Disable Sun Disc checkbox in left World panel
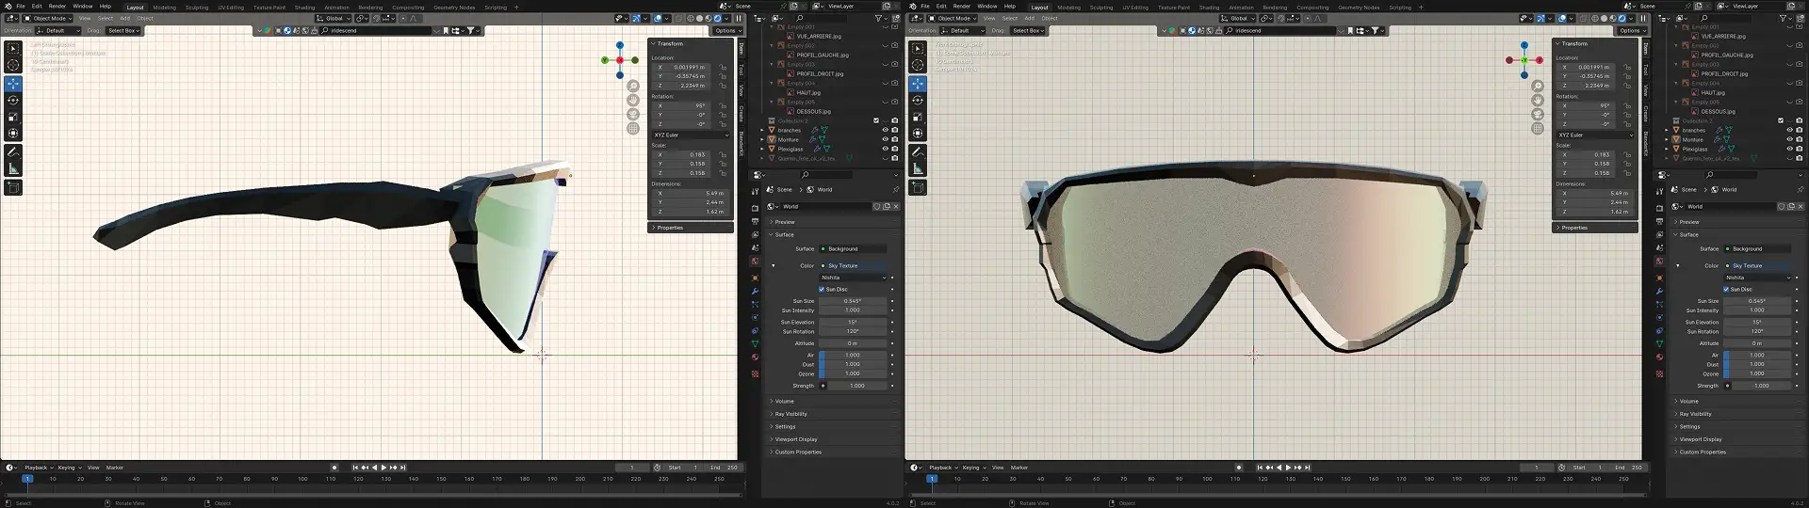The image size is (1809, 508). coord(822,289)
